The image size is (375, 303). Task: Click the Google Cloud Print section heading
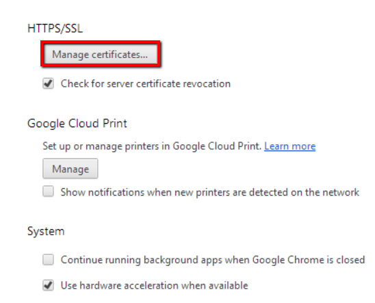(77, 124)
